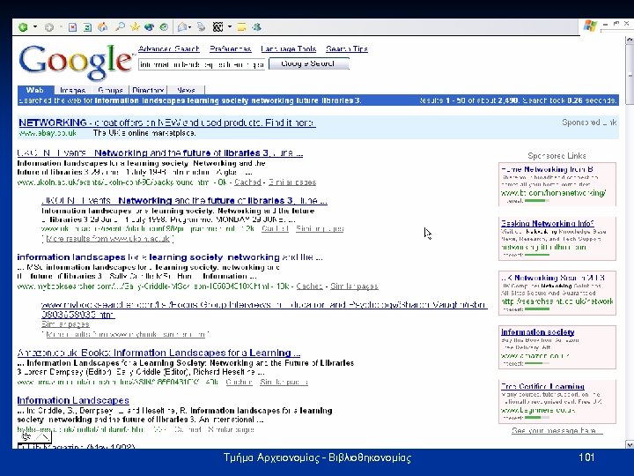This screenshot has height=476, width=634.
Task: Open the Media globe icon
Action: tap(149, 27)
